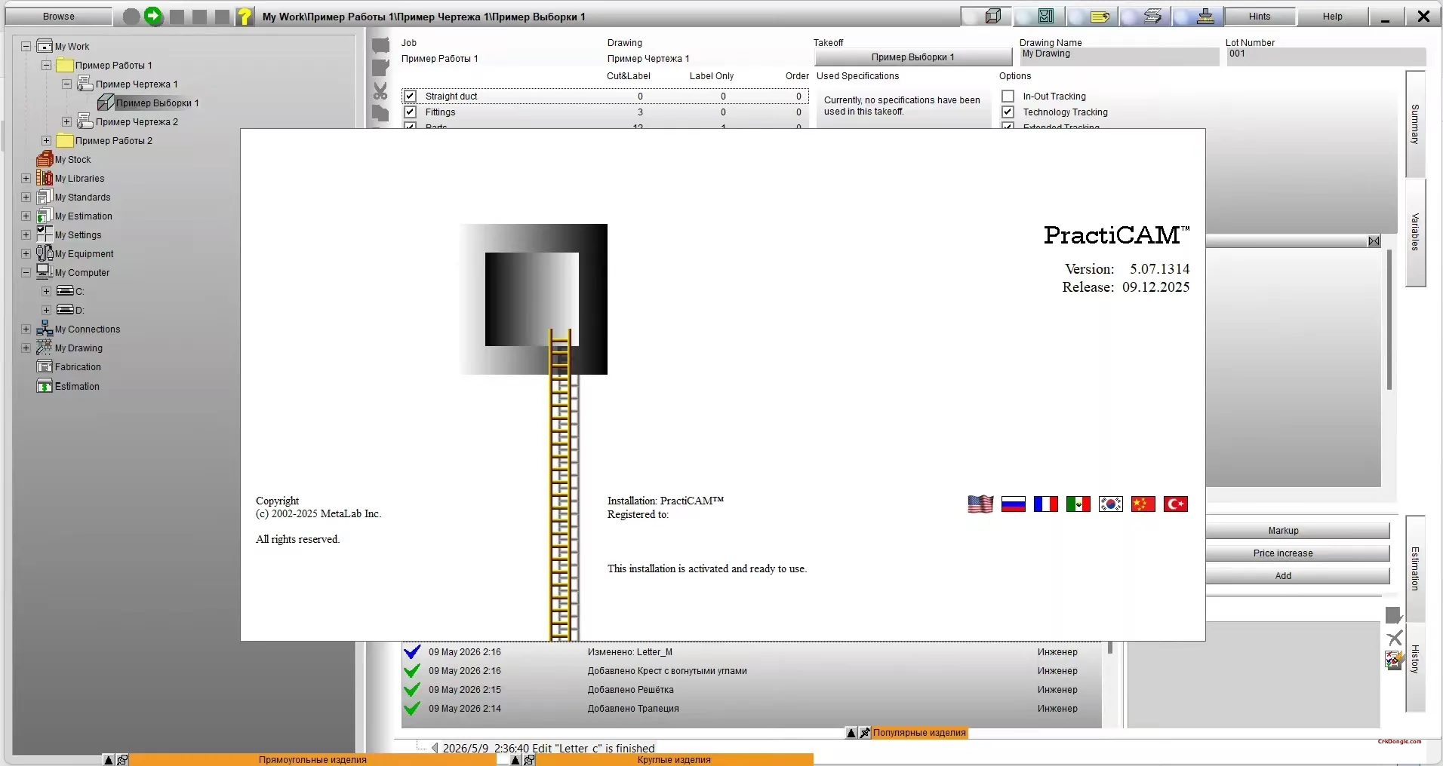1443x766 pixels.
Task: Expand the My Standards node
Action: [26, 197]
